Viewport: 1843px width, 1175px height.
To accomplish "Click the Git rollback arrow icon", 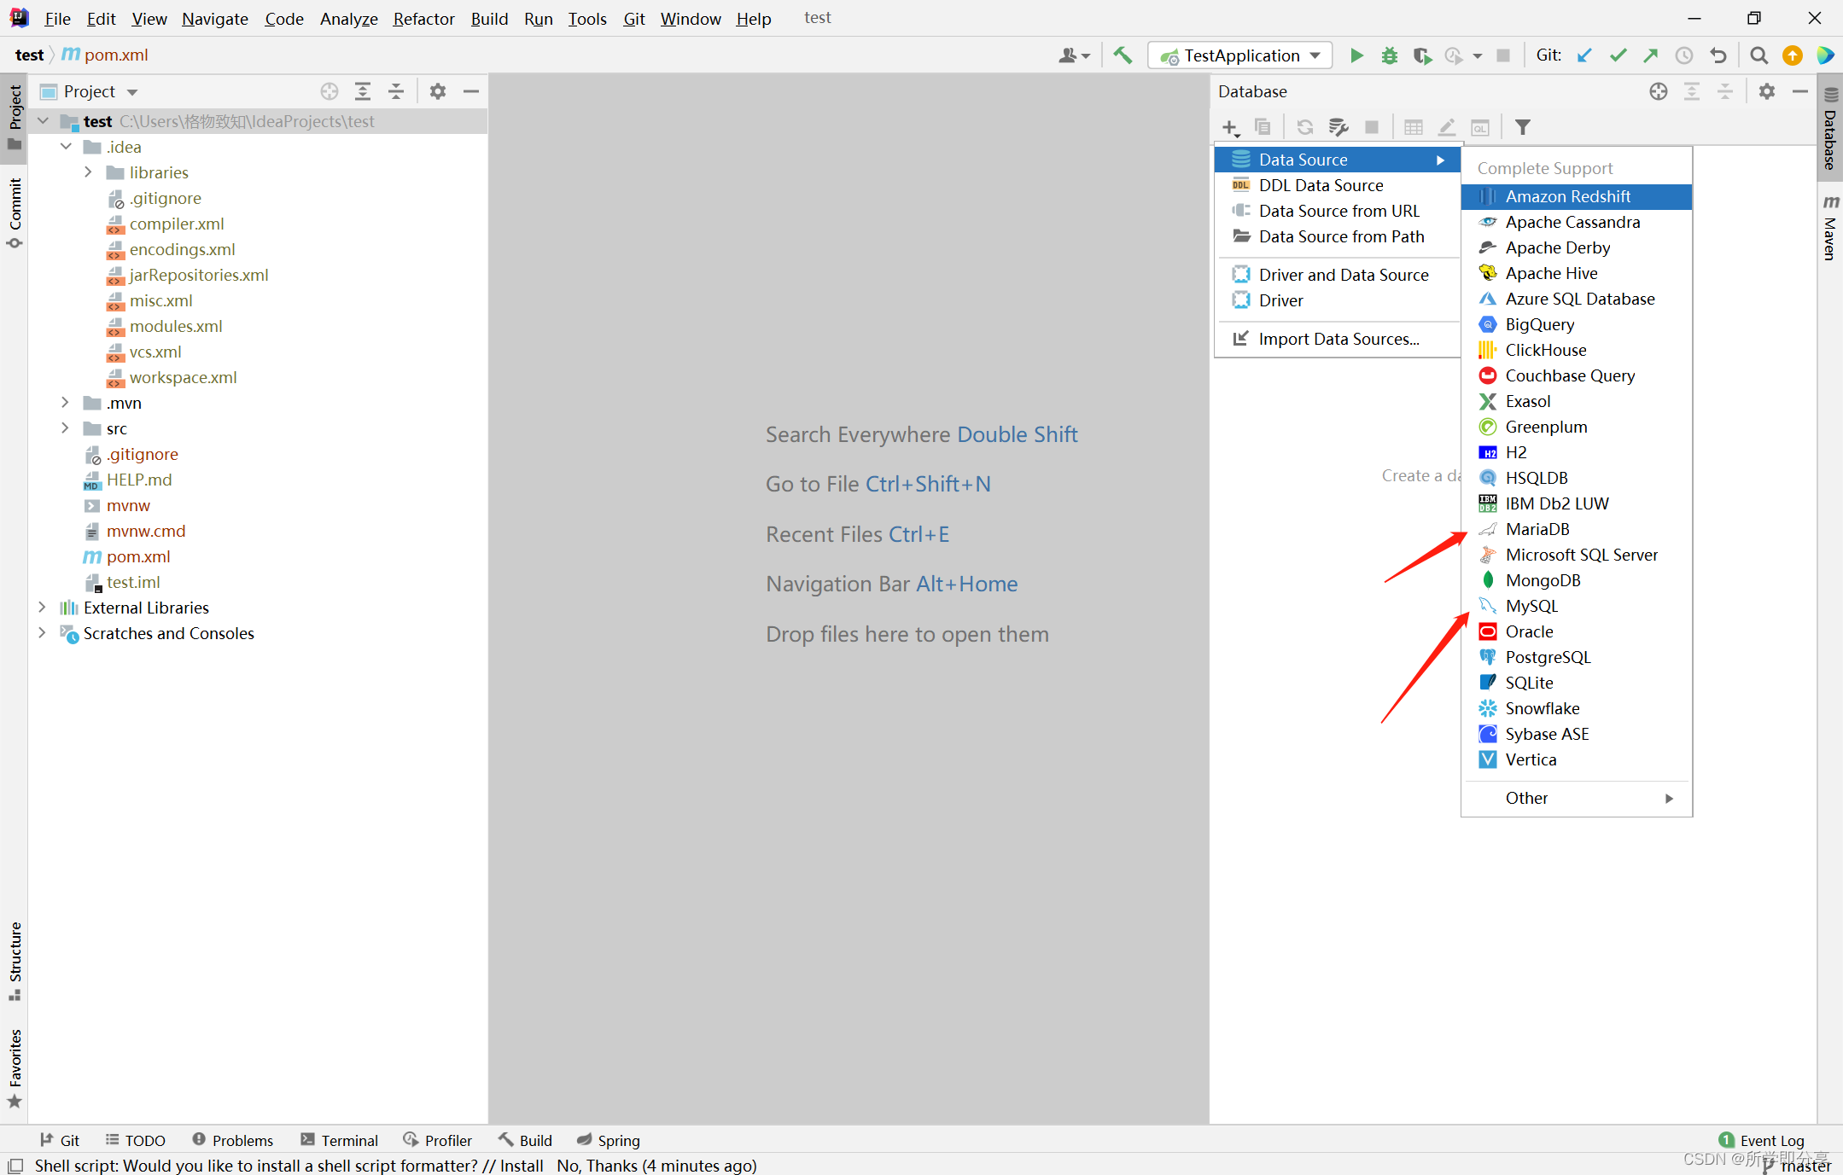I will (x=1718, y=55).
